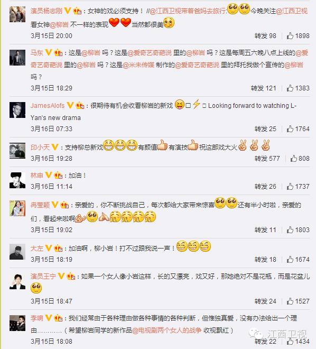
Task: Click 转发 24 on 演员王宁's comment
Action: [265, 301]
